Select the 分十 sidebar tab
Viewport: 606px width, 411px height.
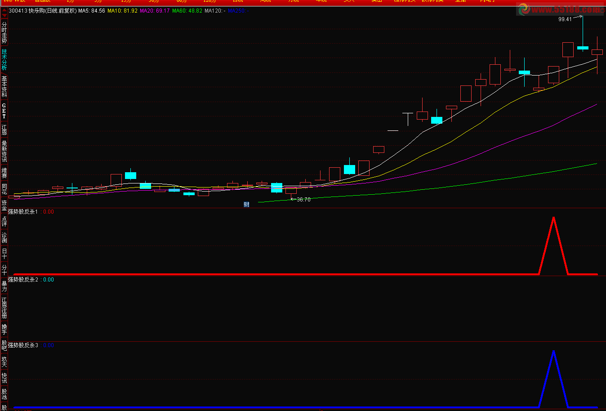4,270
